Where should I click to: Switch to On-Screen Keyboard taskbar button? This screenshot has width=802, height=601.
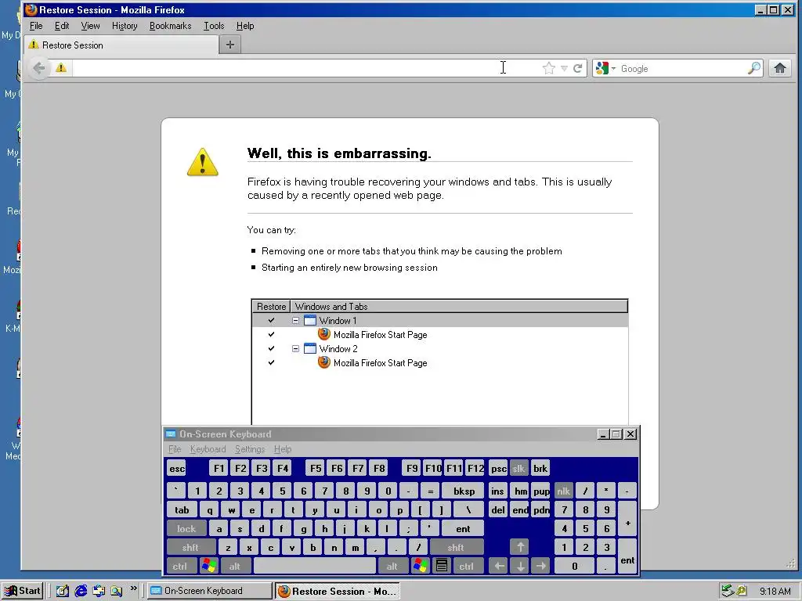coord(210,591)
